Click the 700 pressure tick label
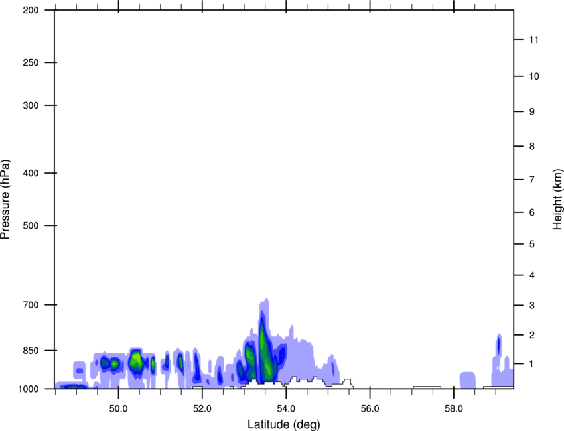Image resolution: width=564 pixels, height=431 pixels. [x=31, y=305]
